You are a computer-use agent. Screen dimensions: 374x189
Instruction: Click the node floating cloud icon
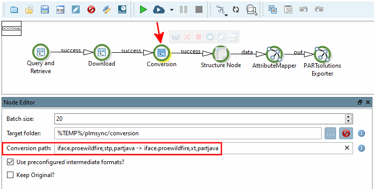(x=210, y=37)
